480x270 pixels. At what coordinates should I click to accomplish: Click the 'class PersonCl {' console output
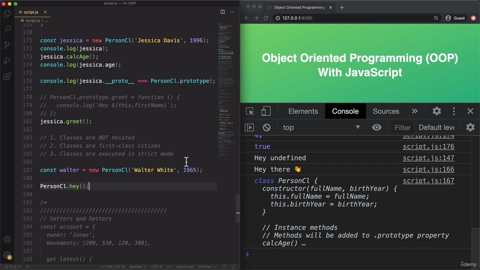click(x=286, y=181)
